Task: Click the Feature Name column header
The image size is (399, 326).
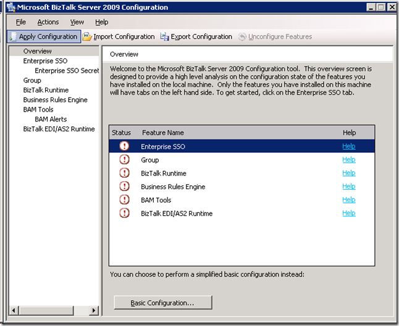Action: click(163, 132)
